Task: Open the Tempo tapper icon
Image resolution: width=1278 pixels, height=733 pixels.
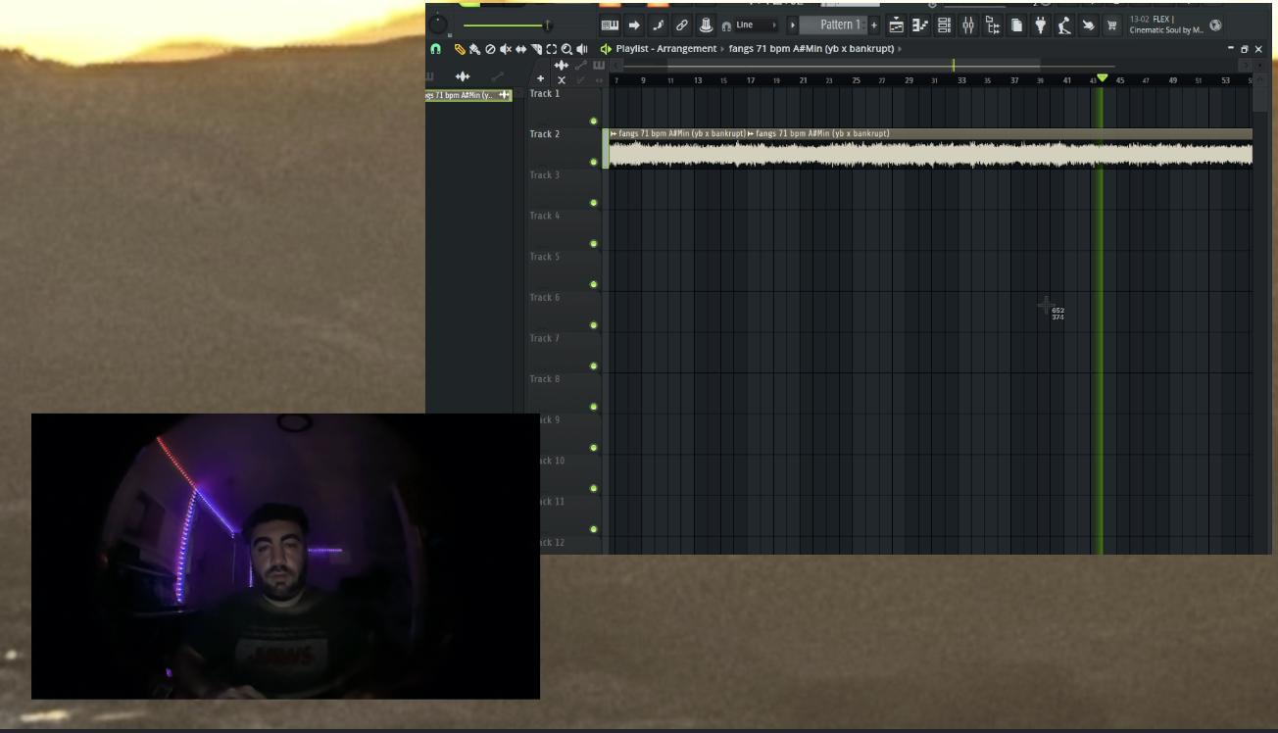Action: point(1064,25)
